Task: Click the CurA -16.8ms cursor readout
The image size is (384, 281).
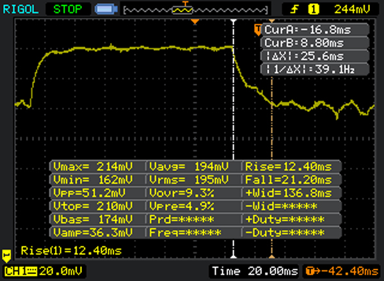Action: [x=315, y=30]
